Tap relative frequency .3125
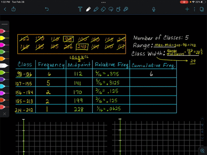This screenshot has width=207, height=155. pos(113,83)
